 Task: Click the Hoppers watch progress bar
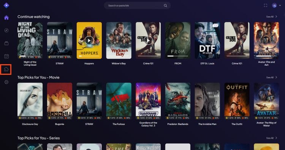(x=89, y=56)
